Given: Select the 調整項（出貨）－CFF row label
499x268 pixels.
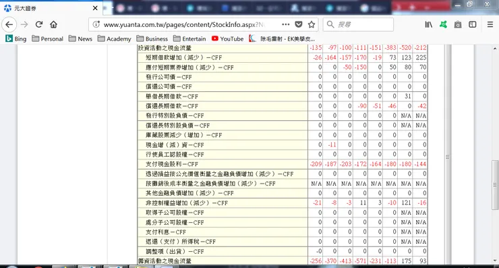Looking at the screenshot, I should (175, 251).
